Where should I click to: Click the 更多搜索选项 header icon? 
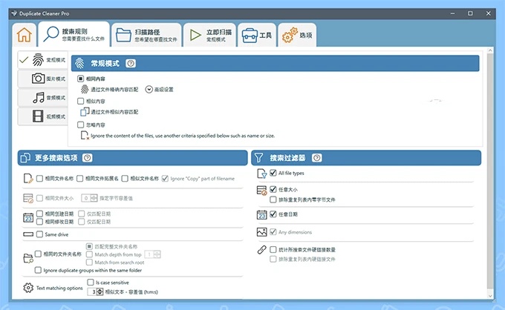25,158
